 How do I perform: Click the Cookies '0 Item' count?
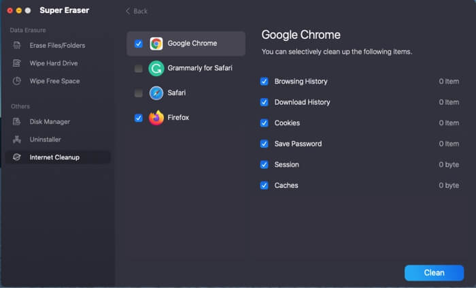pyautogui.click(x=449, y=123)
